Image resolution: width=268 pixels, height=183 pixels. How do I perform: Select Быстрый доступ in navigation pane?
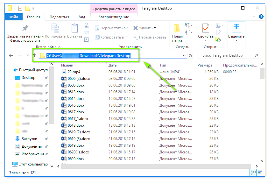(x=31, y=70)
